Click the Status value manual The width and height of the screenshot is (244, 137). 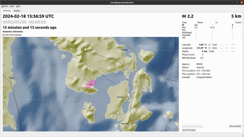click(x=200, y=68)
